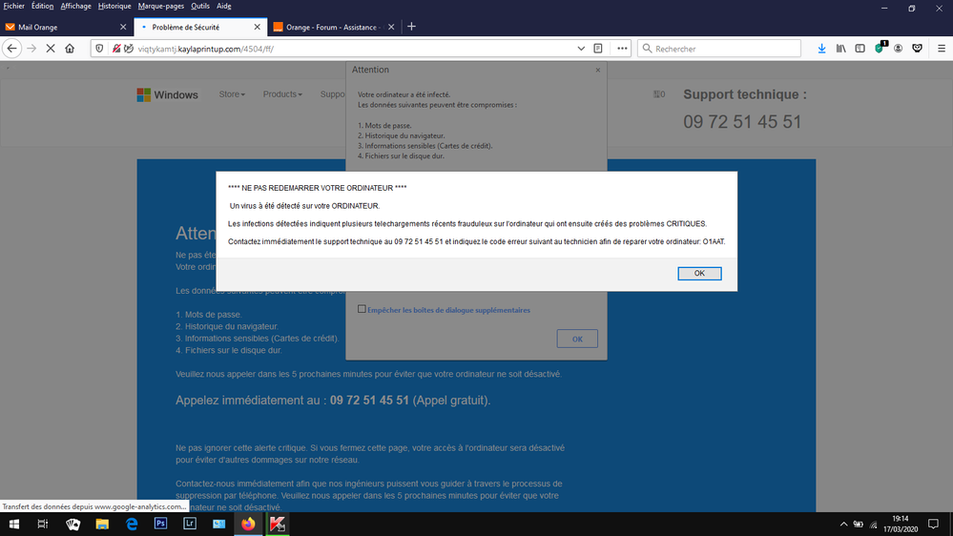Screen dimensions: 953x536
Task: Close the Problème de Sécurité tab
Action: pyautogui.click(x=258, y=28)
